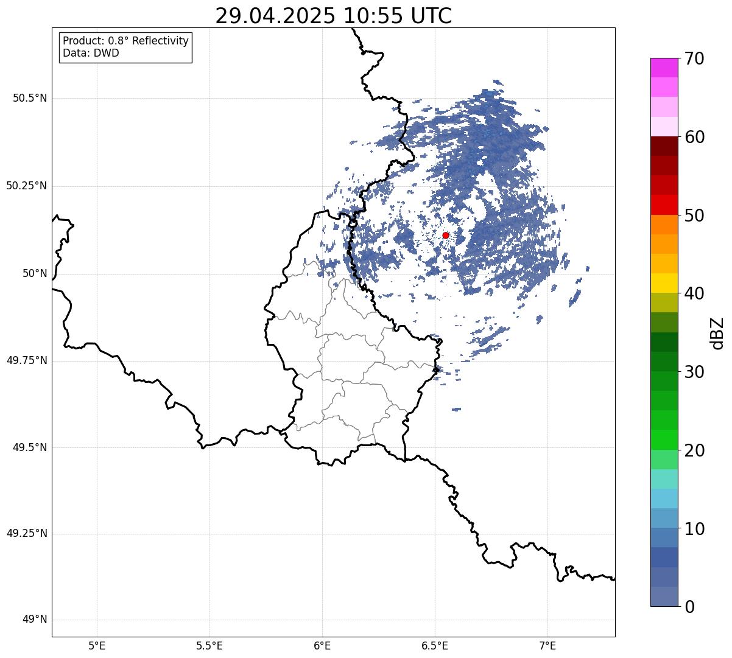
Task: Click the 49.5°N latitude label
Action: coord(30,447)
